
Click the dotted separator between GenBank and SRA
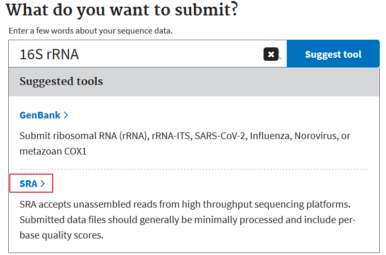[194, 169]
